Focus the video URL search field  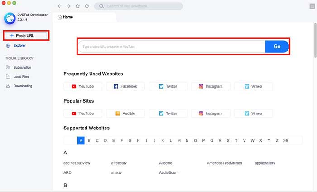pos(171,47)
